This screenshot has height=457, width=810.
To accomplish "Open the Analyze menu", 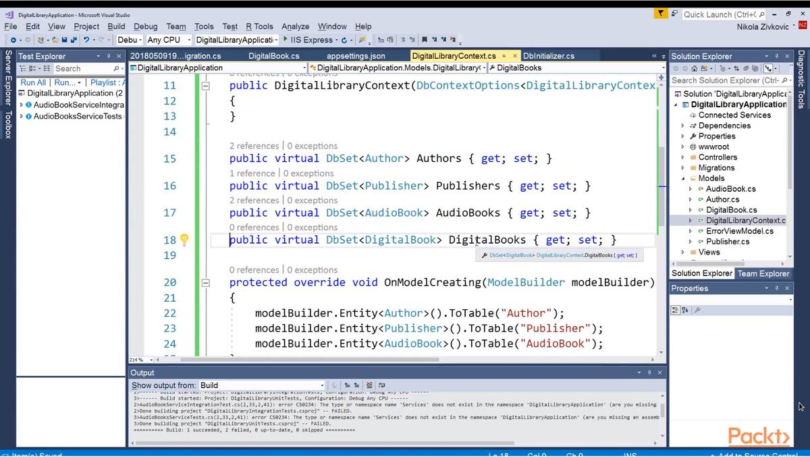I will (296, 26).
